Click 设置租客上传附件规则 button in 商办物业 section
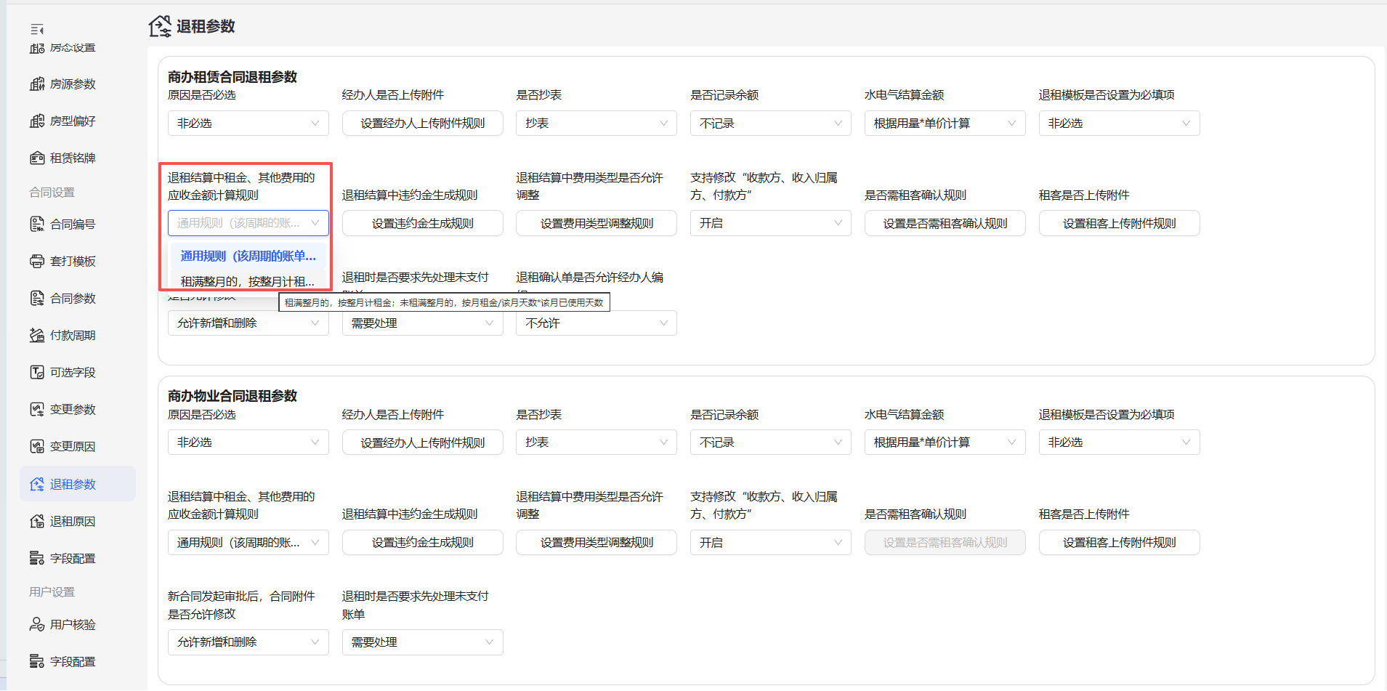Viewport: 1387px width, 691px height. point(1119,543)
